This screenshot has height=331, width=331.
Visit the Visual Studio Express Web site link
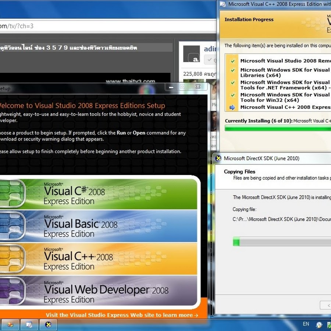click(122, 315)
